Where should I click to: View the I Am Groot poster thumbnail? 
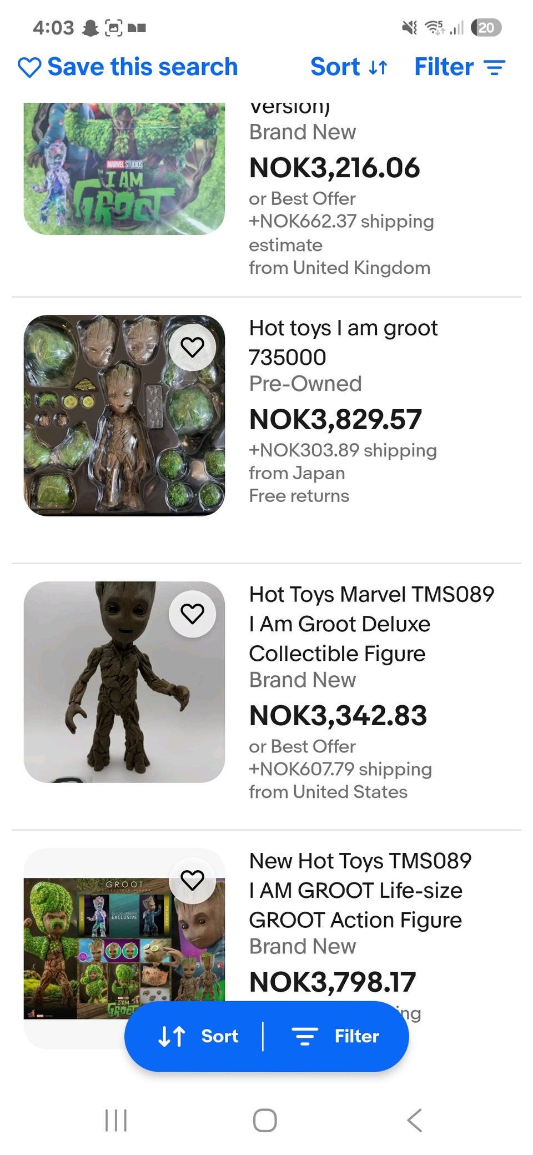(124, 169)
